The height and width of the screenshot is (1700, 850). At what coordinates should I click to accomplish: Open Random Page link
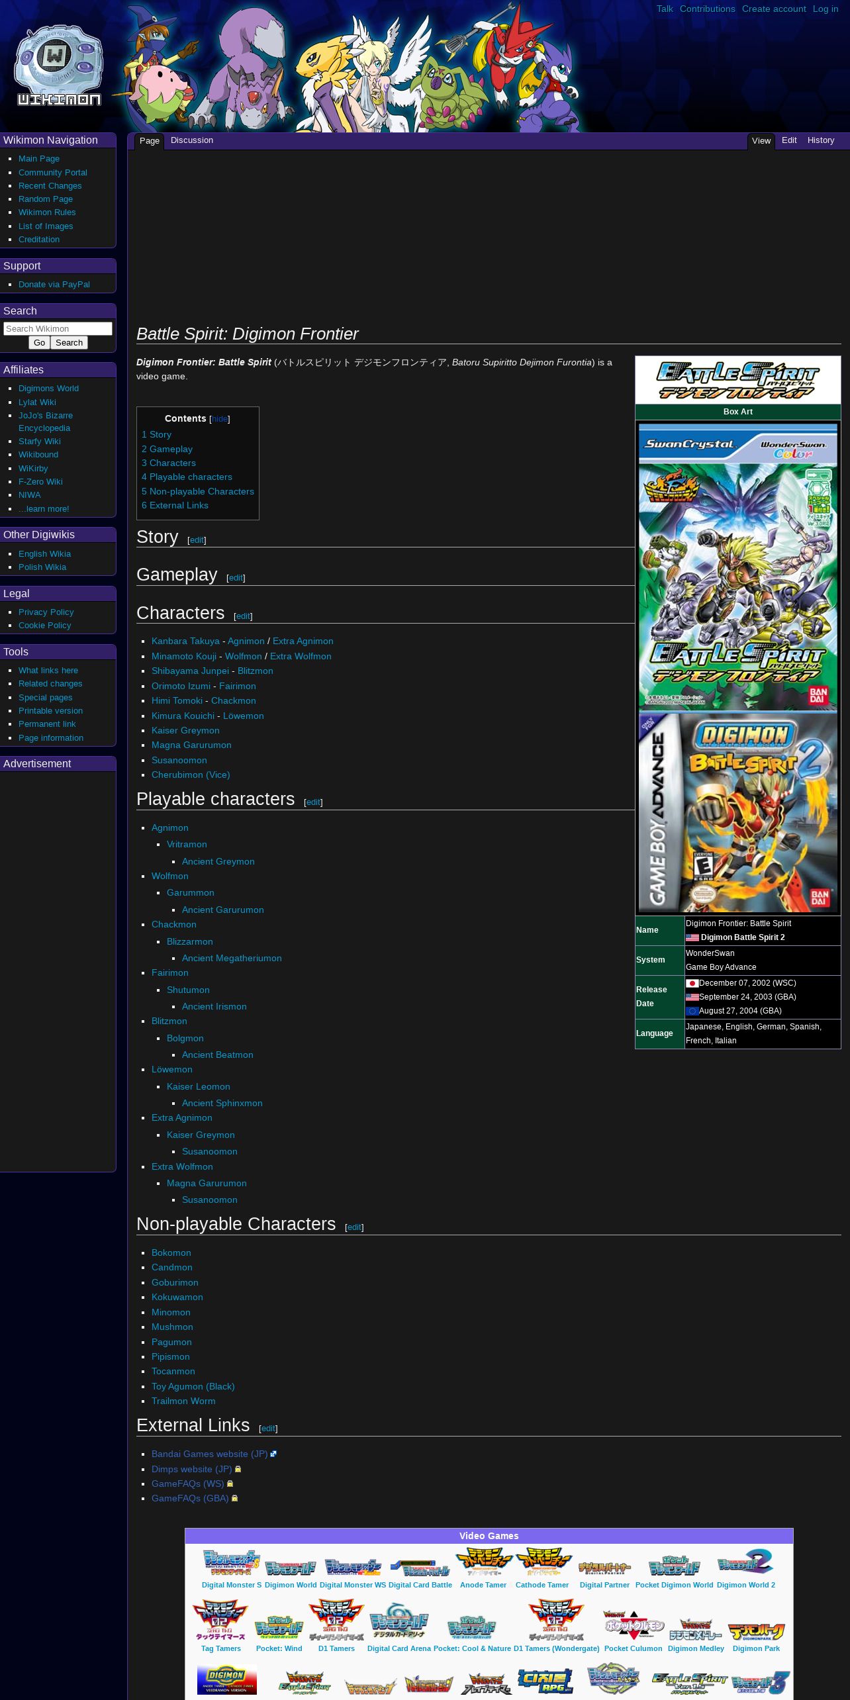tap(46, 199)
